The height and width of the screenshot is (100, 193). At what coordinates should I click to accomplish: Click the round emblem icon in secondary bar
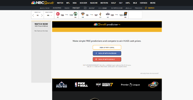click(x=85, y=8)
